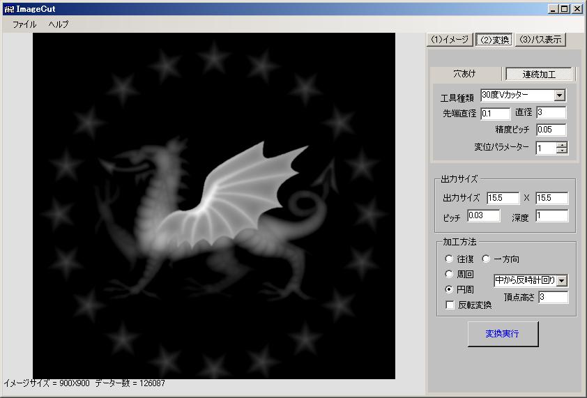
Task: Close the ImageCut window
Action: coord(577,9)
